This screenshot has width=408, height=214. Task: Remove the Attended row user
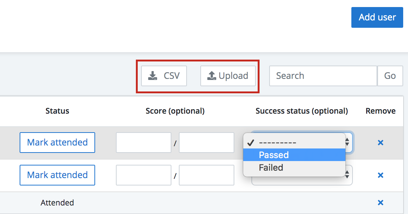[x=380, y=203]
